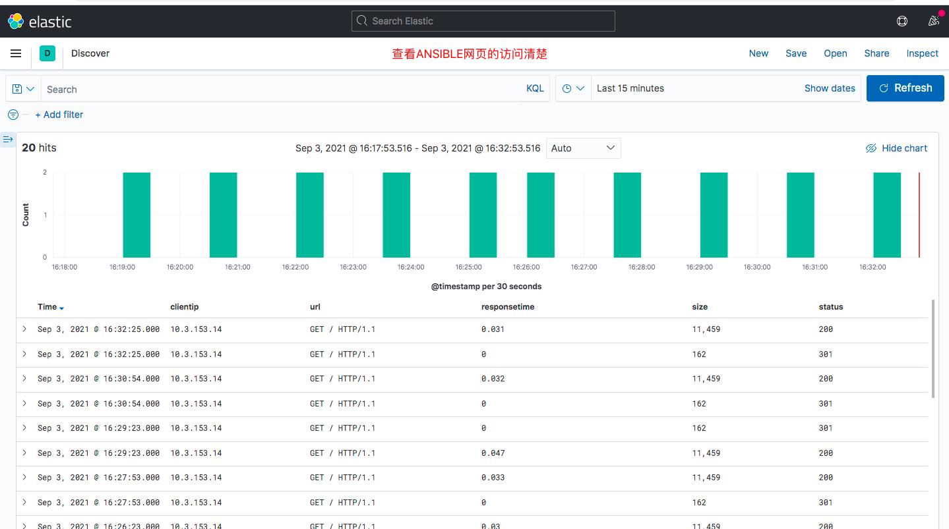
Task: Expand the 16:32:25 row with status 200
Action: (x=24, y=329)
